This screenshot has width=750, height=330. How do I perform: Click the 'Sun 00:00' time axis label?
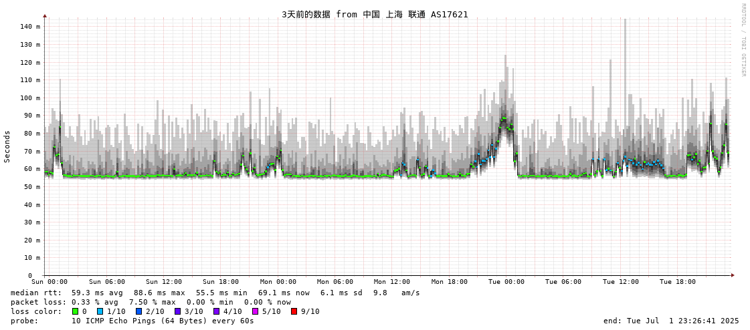click(50, 282)
